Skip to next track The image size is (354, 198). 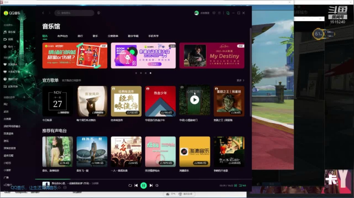(x=151, y=185)
